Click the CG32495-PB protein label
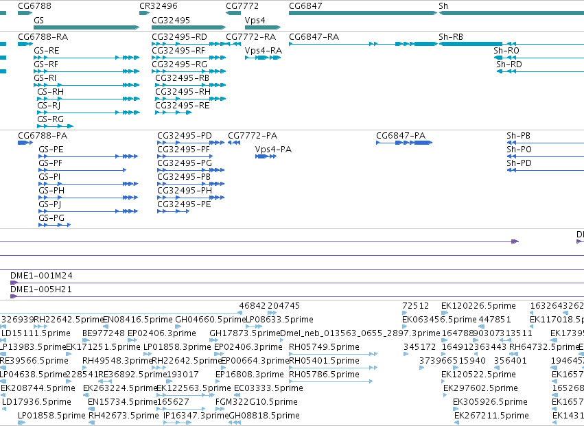Screen dimensions: 584x426 click(184, 177)
